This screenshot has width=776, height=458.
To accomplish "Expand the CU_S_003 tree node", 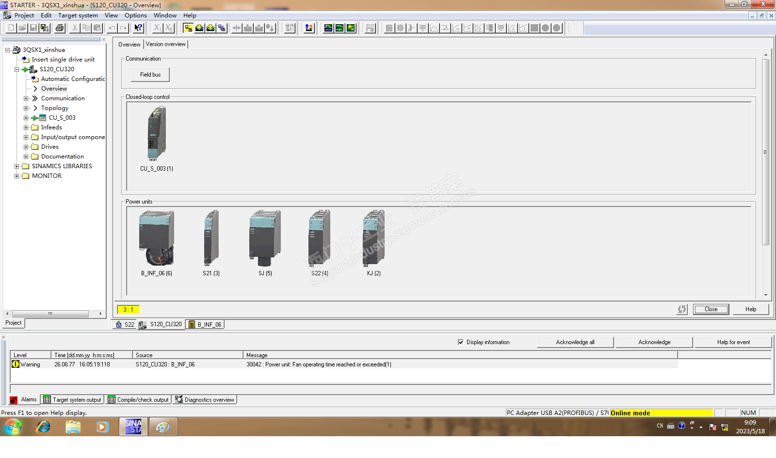I will pyautogui.click(x=26, y=118).
